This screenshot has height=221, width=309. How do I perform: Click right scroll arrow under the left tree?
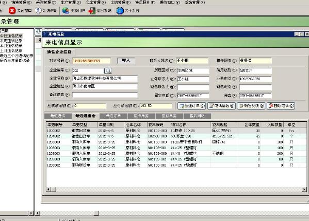31,213
